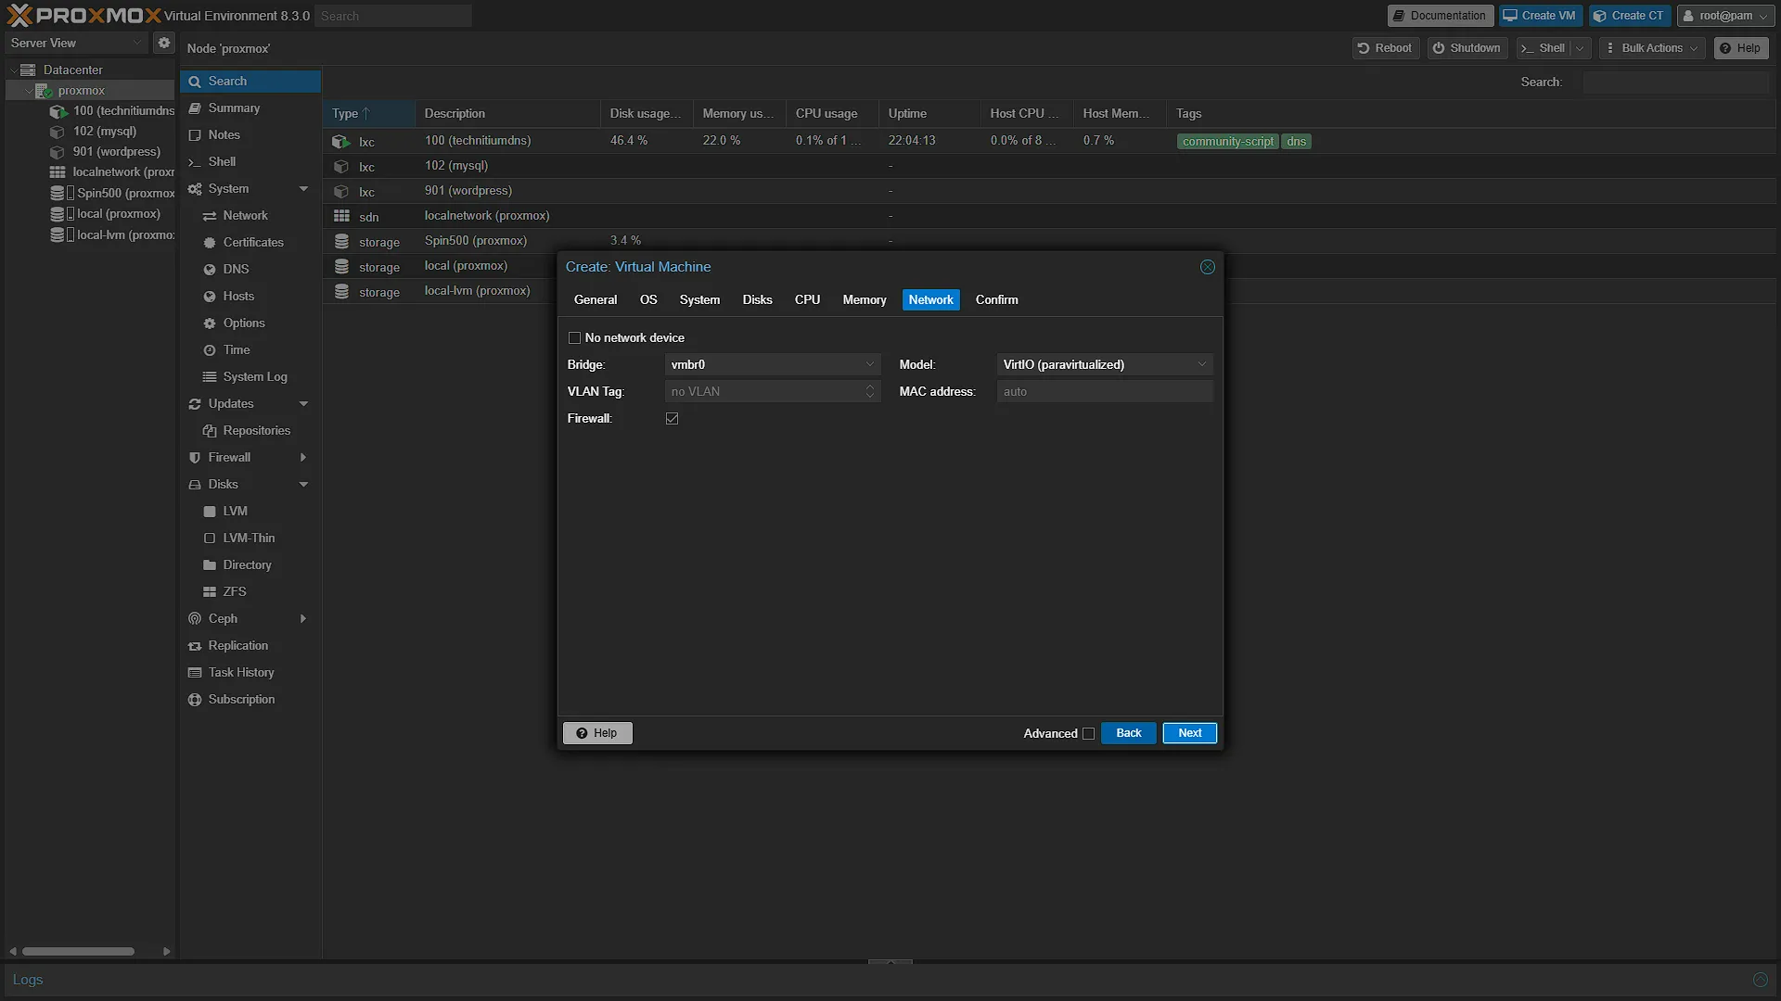Click the Shutdown button

pyautogui.click(x=1467, y=48)
